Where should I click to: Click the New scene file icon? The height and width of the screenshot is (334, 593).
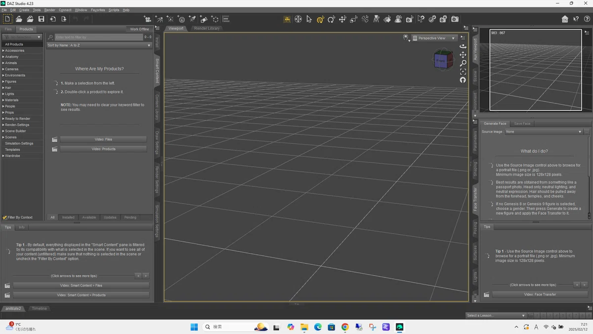[x=7, y=19]
